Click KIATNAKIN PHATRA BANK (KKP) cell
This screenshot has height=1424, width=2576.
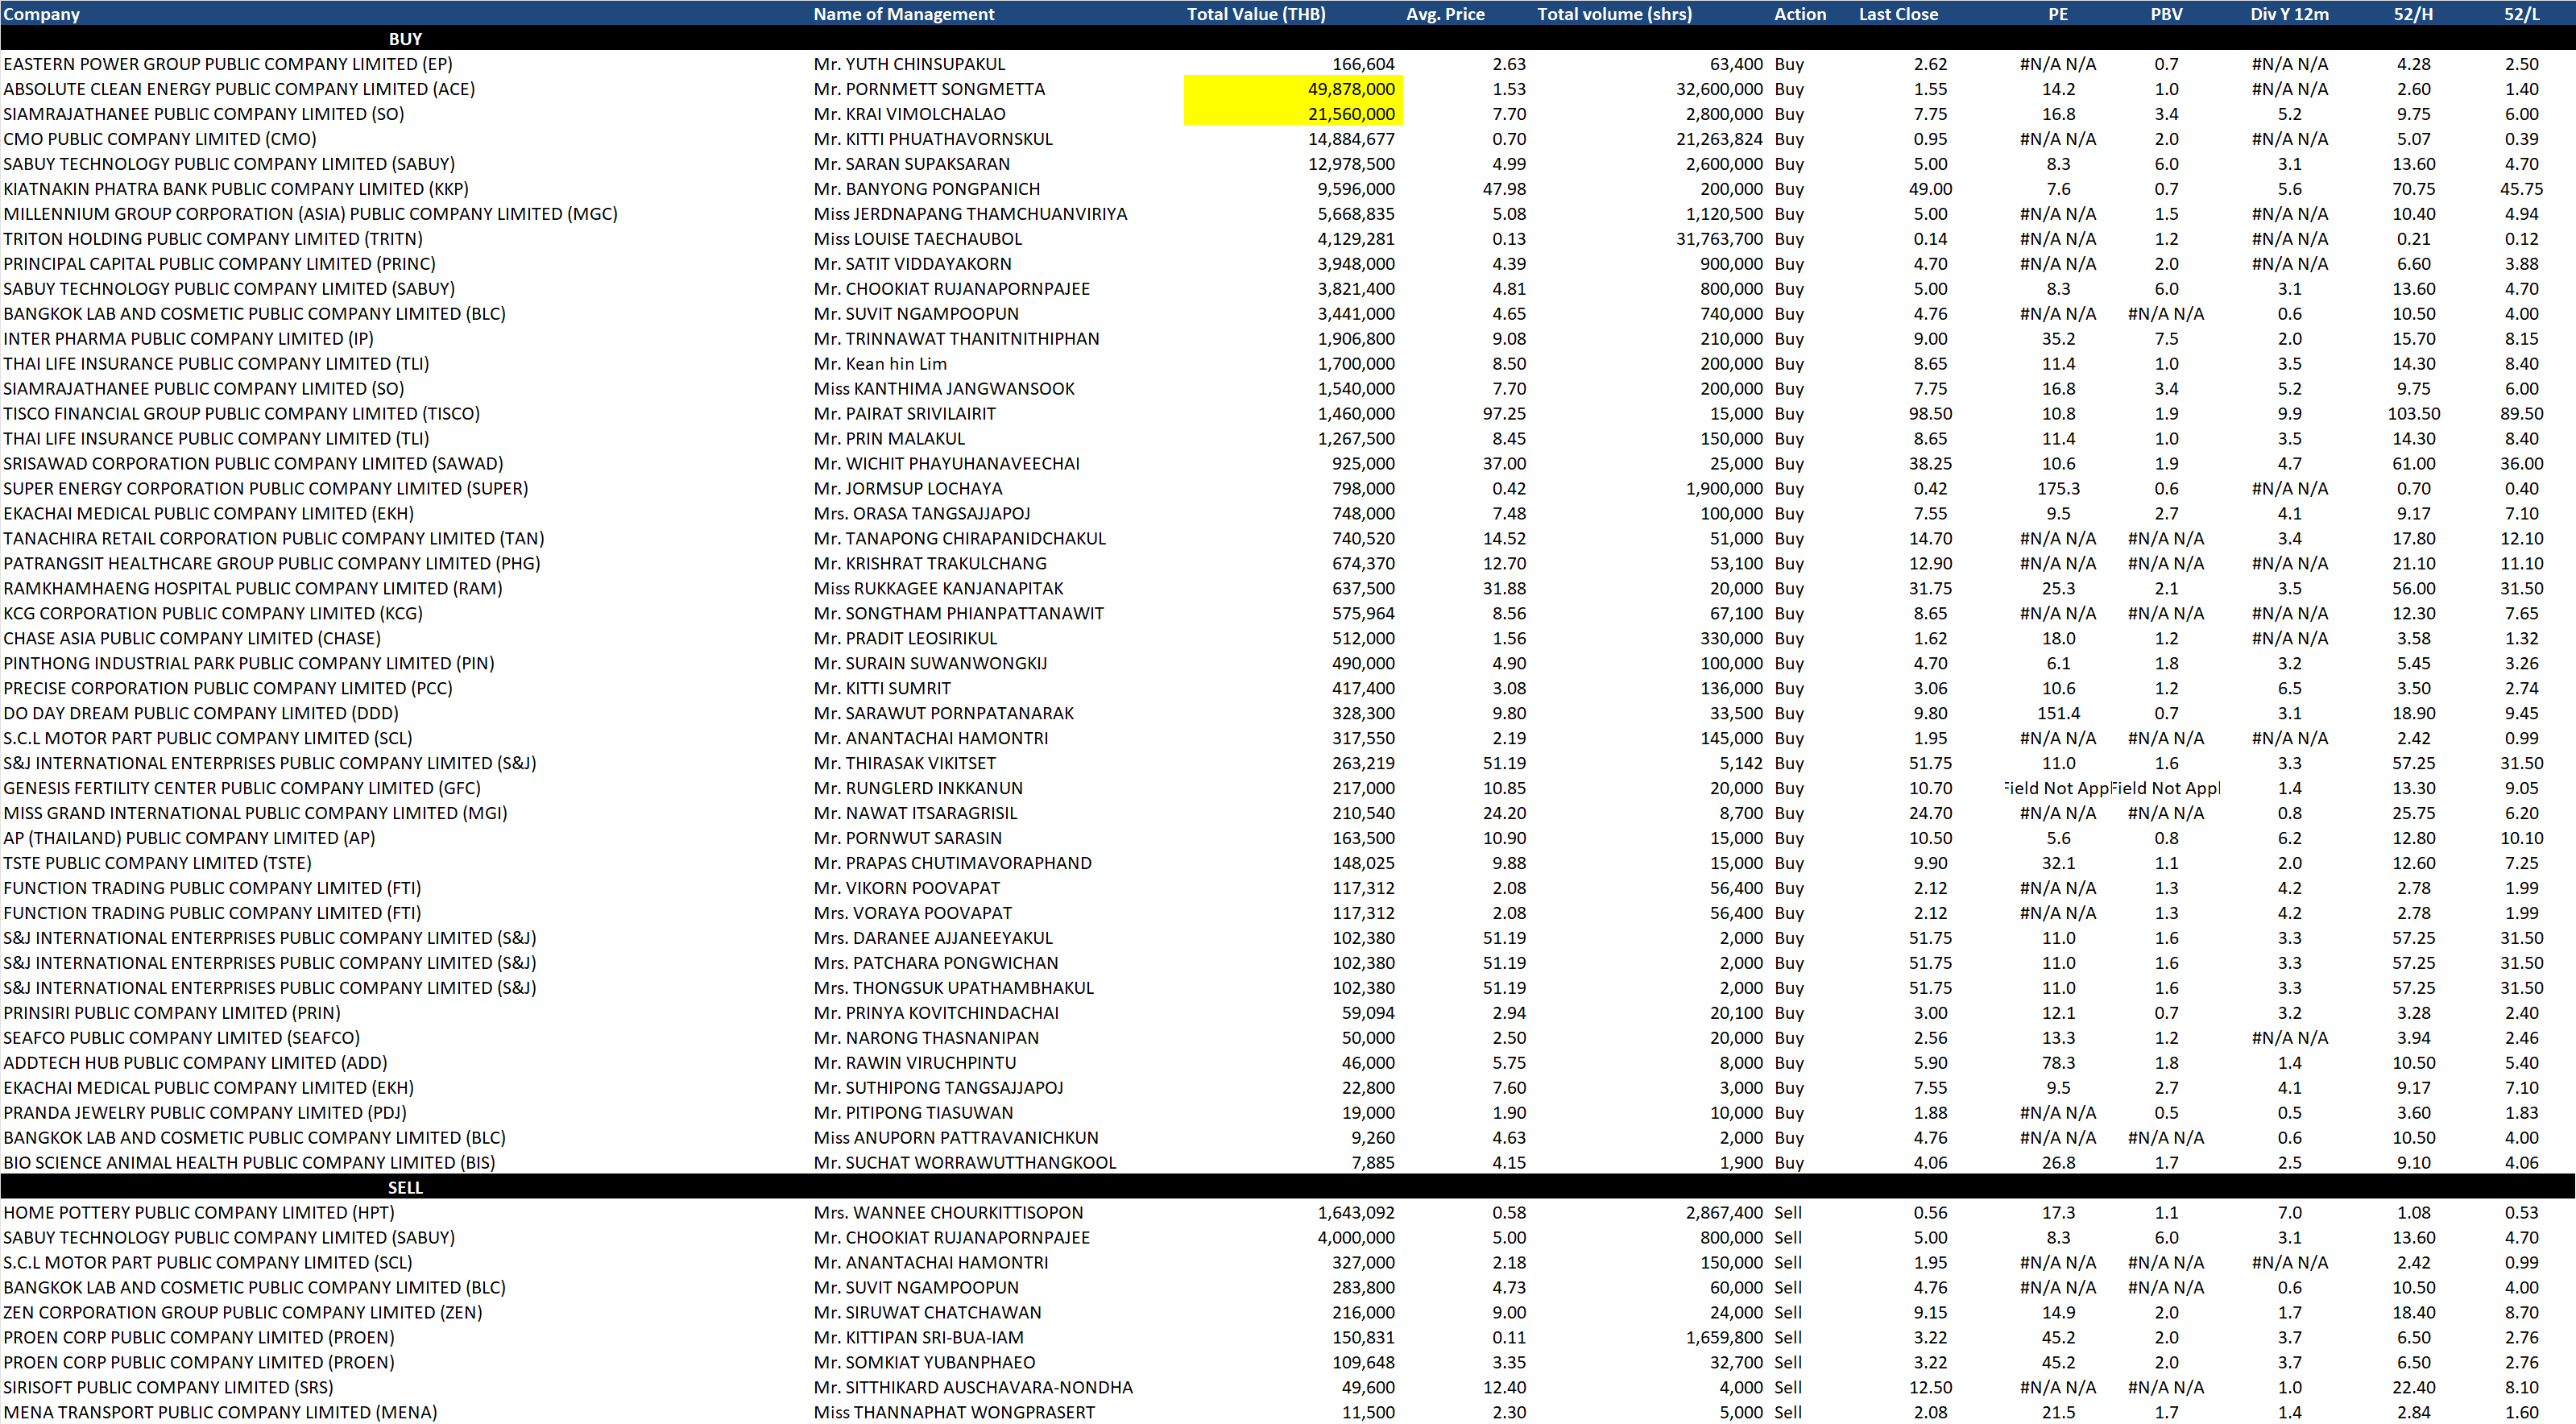pos(236,189)
